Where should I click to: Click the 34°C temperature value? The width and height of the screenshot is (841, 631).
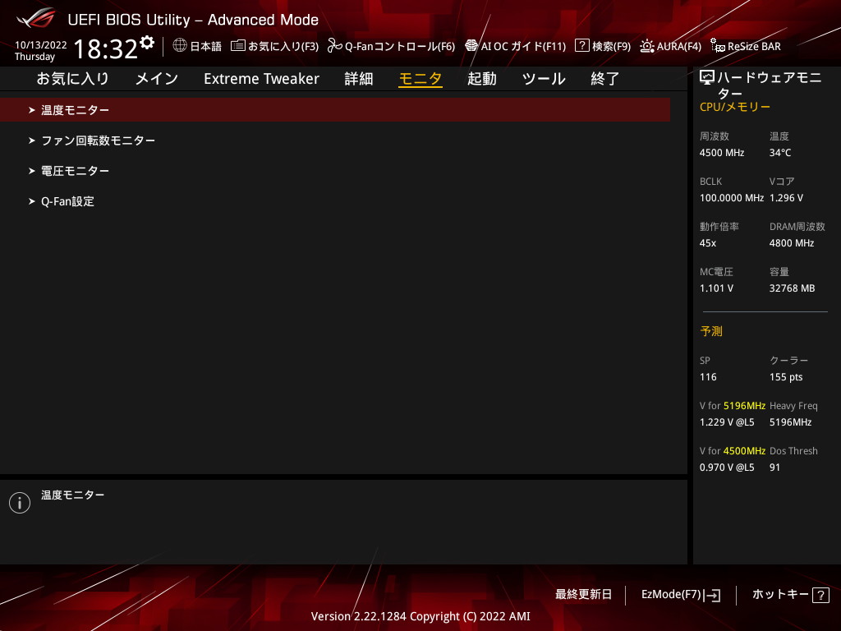click(x=780, y=153)
